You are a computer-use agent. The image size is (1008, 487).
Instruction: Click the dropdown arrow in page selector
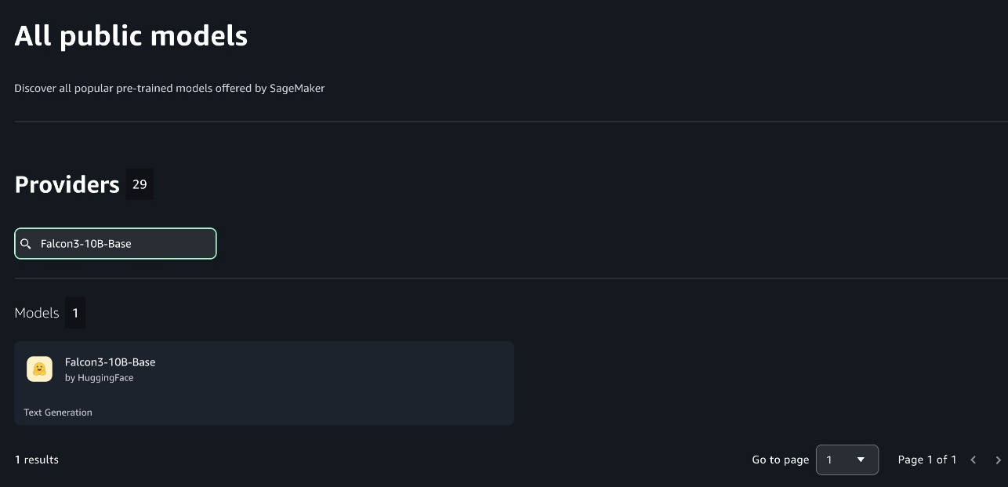[861, 460]
